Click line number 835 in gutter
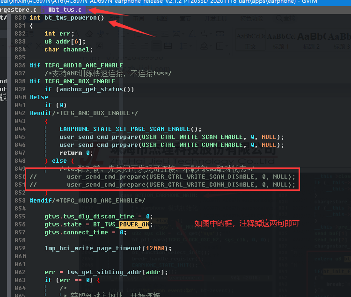351x297 pixels. (20, 58)
